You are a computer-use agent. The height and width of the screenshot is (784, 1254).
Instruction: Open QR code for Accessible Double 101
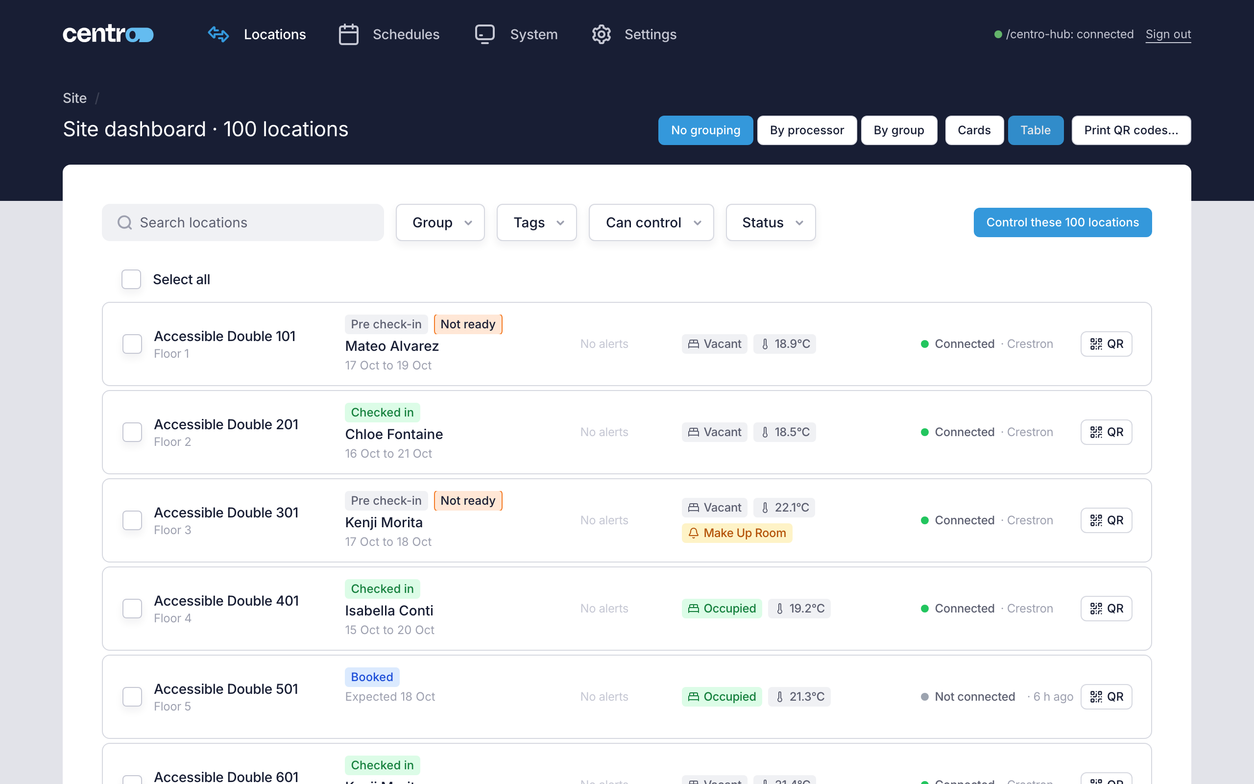pyautogui.click(x=1106, y=344)
